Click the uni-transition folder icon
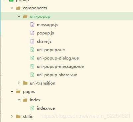 coord(25,83)
